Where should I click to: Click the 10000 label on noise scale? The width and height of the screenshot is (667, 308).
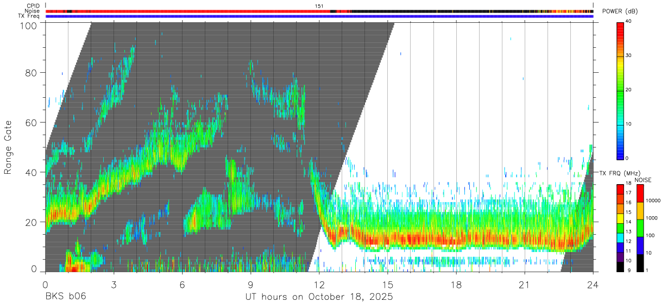click(654, 200)
